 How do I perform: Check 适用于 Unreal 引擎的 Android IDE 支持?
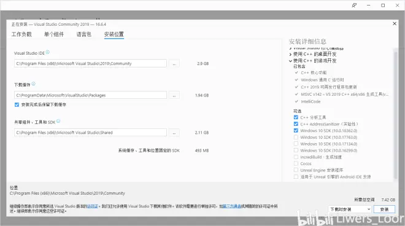(x=296, y=177)
